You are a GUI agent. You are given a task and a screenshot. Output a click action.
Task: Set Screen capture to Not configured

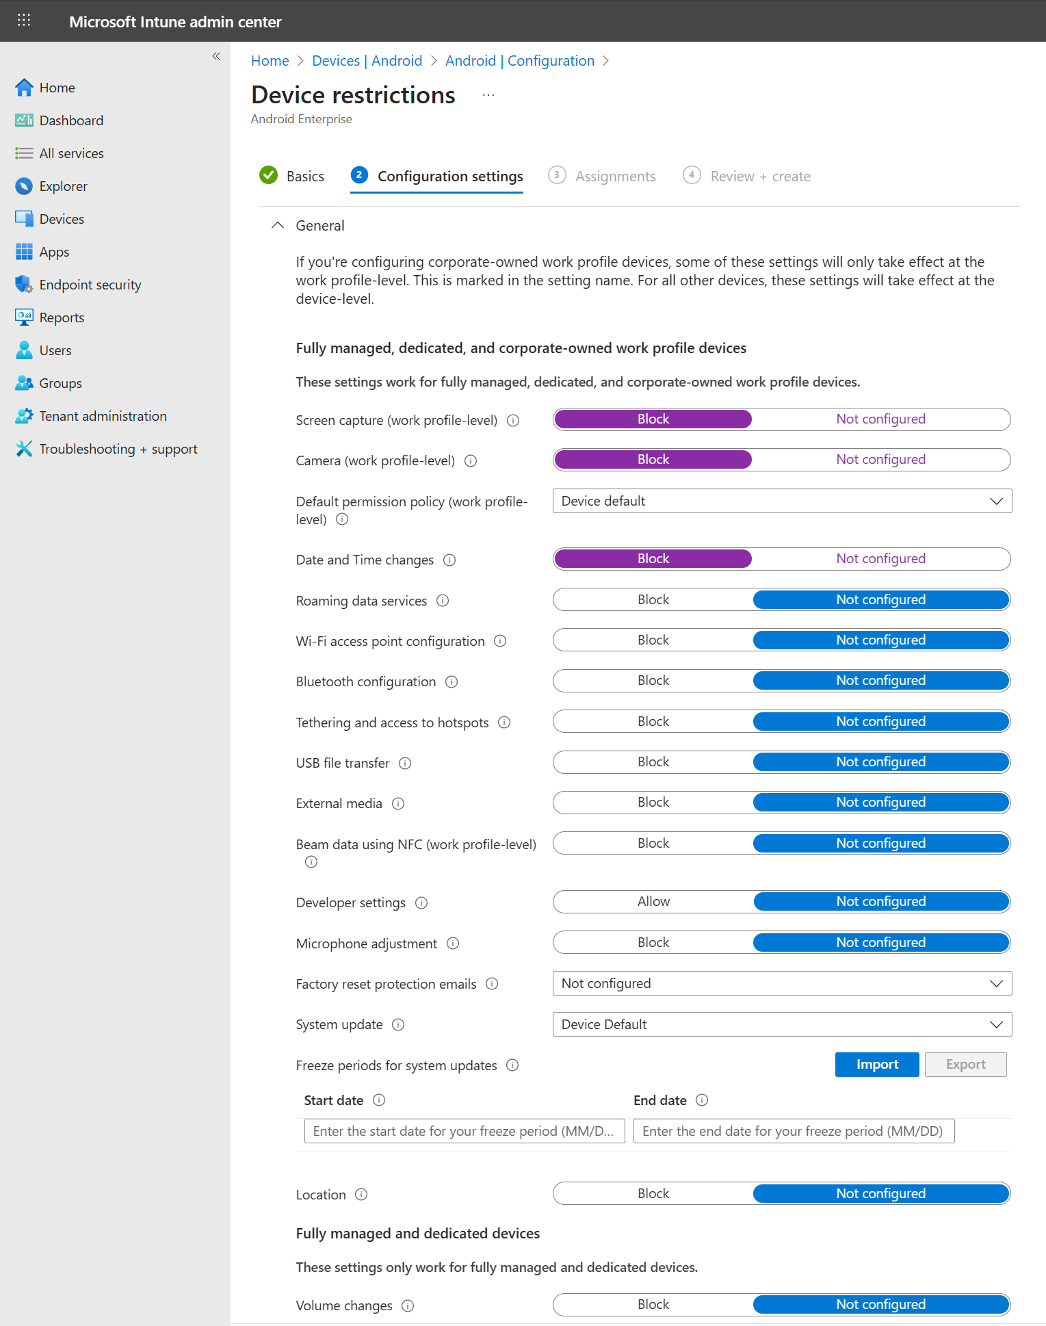click(x=881, y=419)
